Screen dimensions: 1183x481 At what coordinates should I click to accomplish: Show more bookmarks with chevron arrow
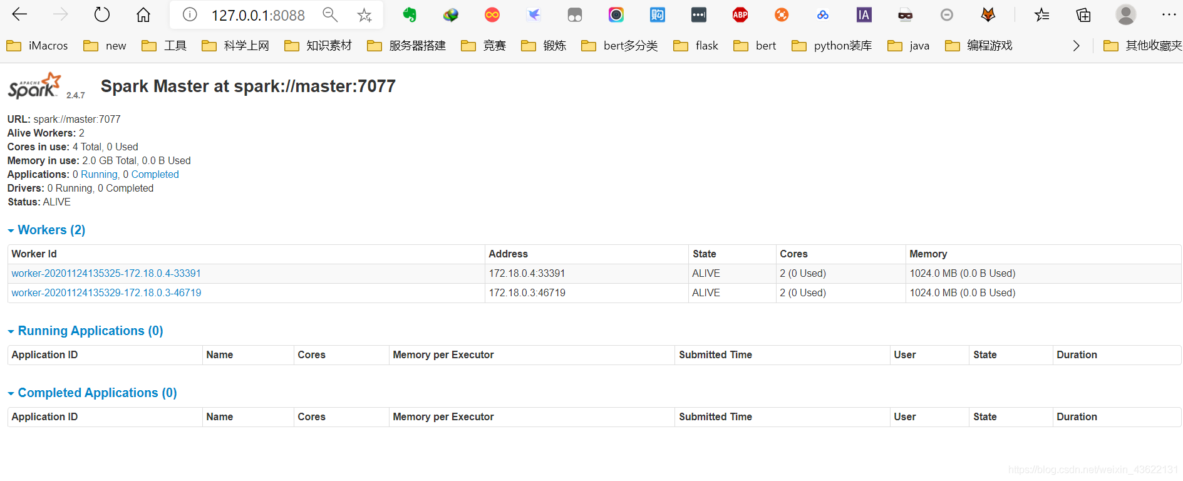[x=1076, y=46]
